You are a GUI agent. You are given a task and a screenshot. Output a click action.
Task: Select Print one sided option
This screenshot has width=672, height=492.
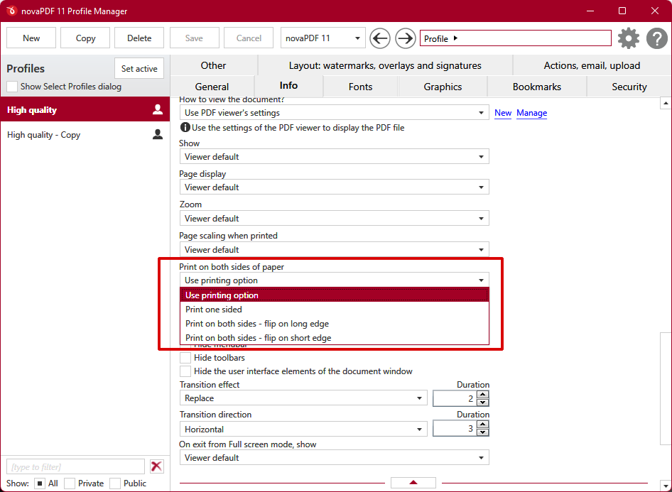coord(335,309)
